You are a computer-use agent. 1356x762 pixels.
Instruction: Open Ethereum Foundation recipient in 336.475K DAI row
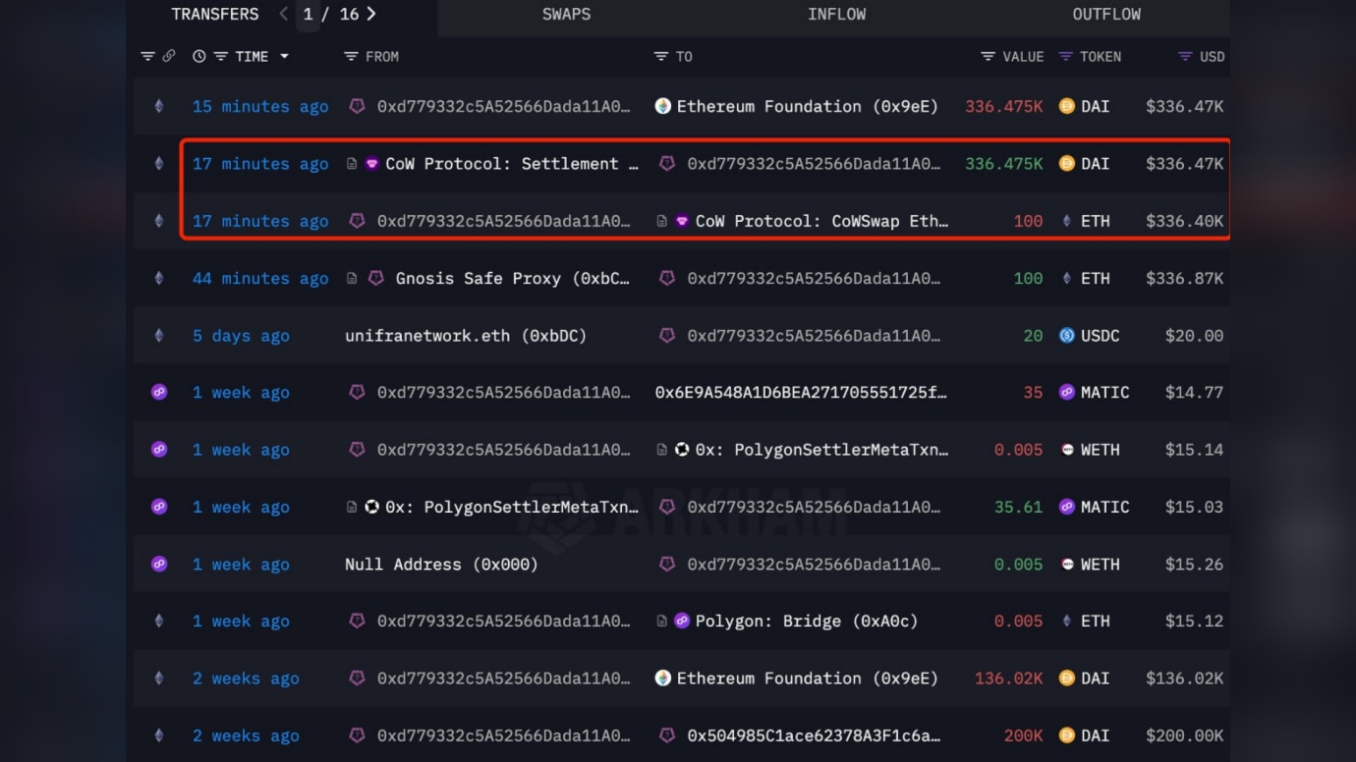[x=807, y=106]
